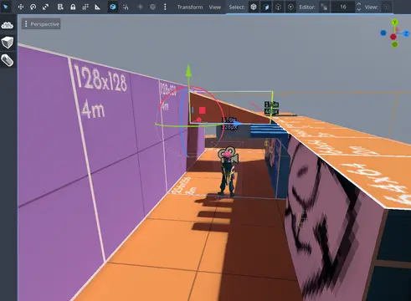Open sun and environment settings dots
Screen dimensions: 411x301
coord(165,7)
